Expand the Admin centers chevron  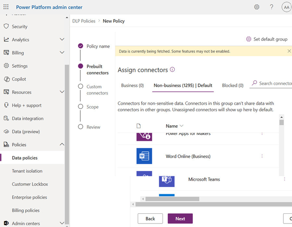62,223
